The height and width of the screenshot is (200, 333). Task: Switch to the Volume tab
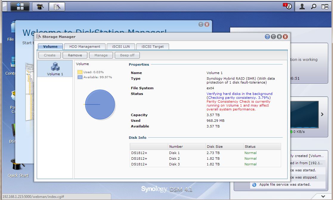pos(50,47)
